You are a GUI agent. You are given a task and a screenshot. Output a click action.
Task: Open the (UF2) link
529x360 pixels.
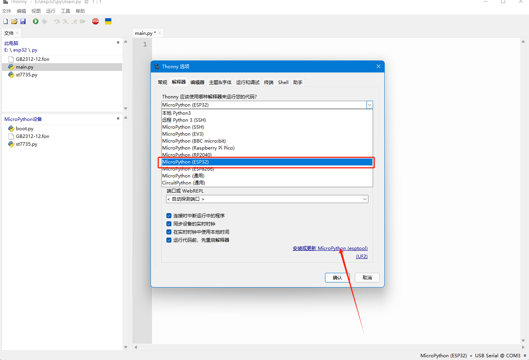pyautogui.click(x=362, y=257)
